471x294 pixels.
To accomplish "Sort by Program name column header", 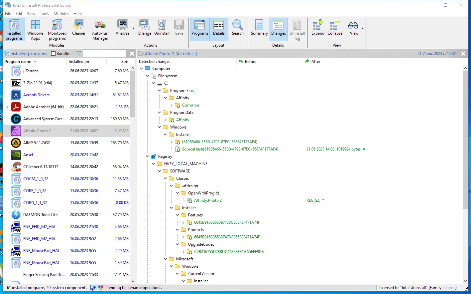I will 35,62.
